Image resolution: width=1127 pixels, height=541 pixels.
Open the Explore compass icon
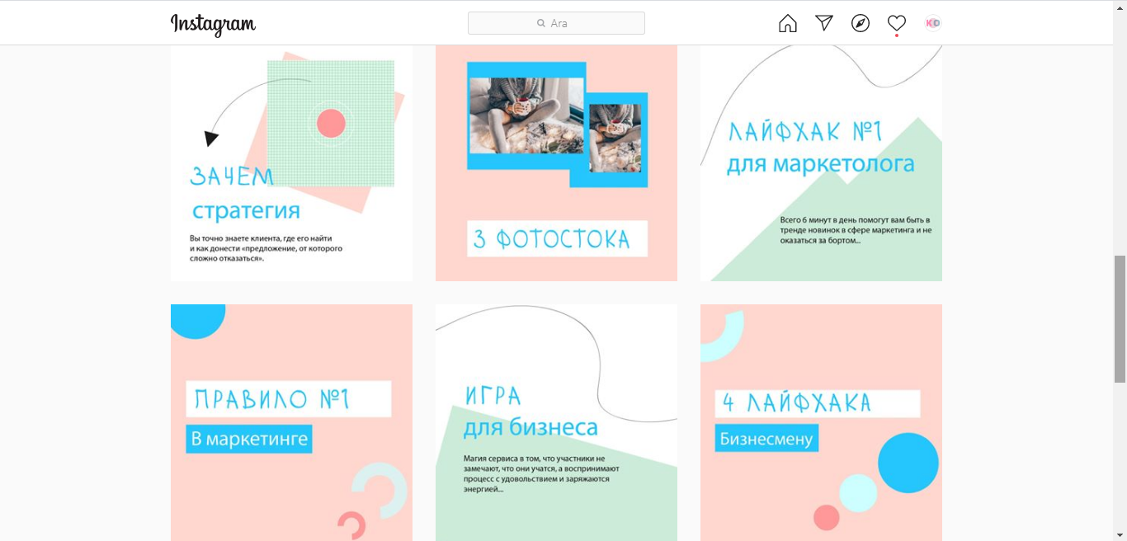(x=861, y=23)
